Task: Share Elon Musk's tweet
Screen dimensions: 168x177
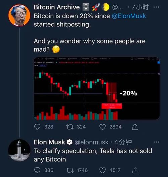Action: 135,170
